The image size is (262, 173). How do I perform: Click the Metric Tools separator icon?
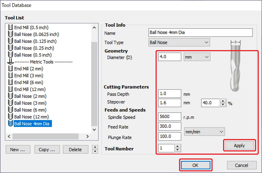(11, 62)
